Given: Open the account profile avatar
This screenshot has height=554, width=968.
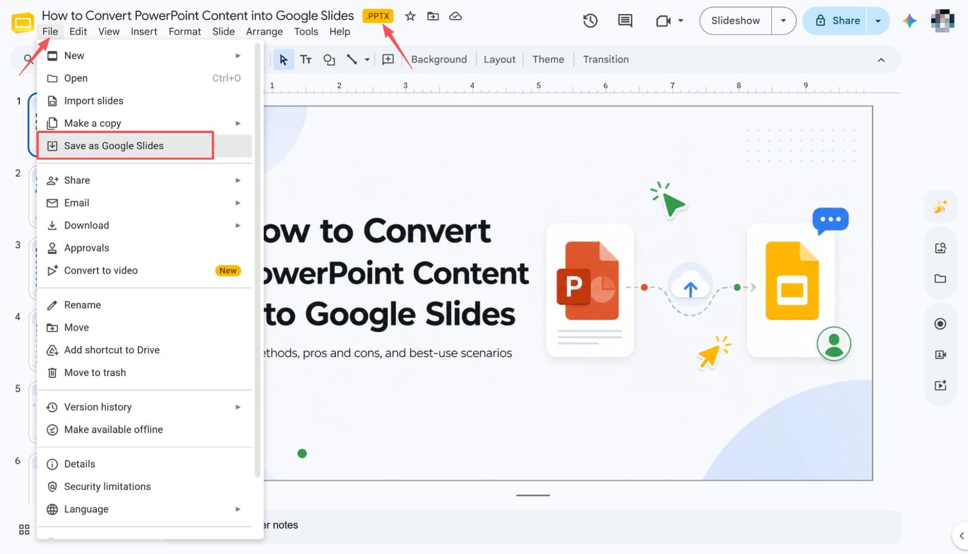Looking at the screenshot, I should [942, 21].
